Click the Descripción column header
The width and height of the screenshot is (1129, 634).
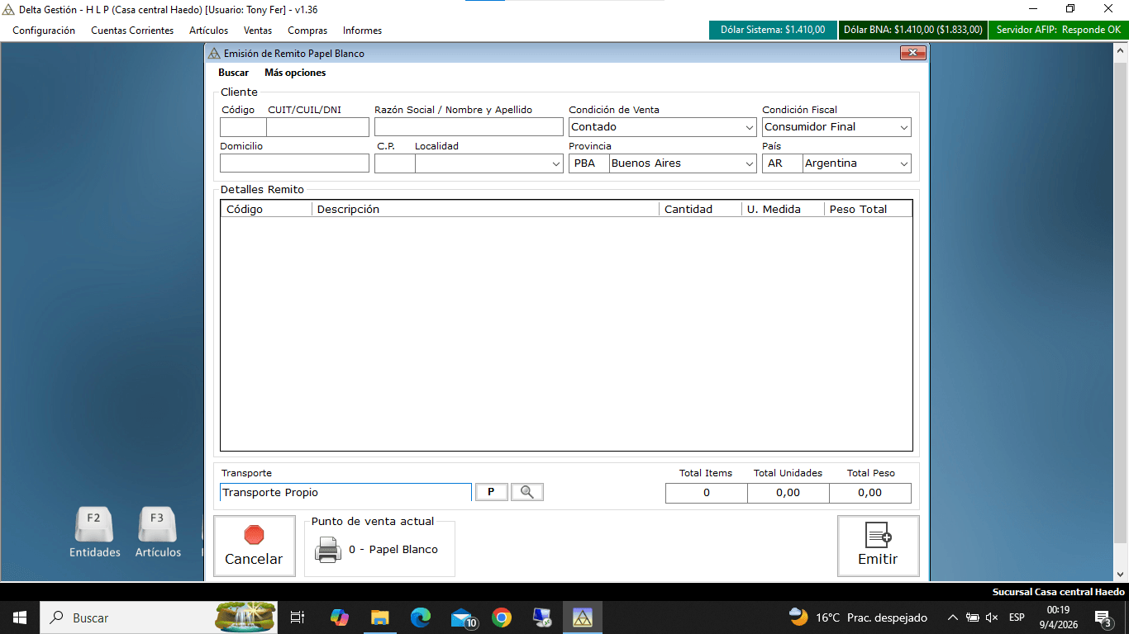pos(485,209)
